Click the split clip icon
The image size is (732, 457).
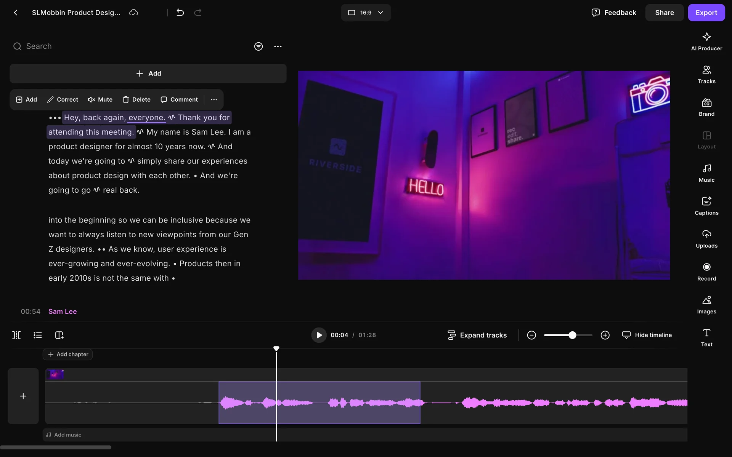click(x=16, y=335)
